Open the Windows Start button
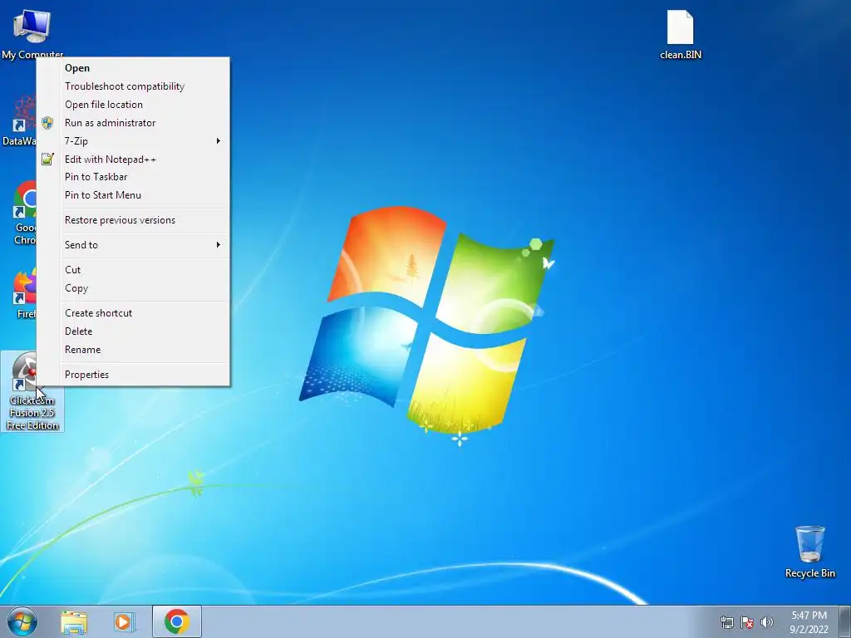Screen dimensions: 851x638 point(22,621)
